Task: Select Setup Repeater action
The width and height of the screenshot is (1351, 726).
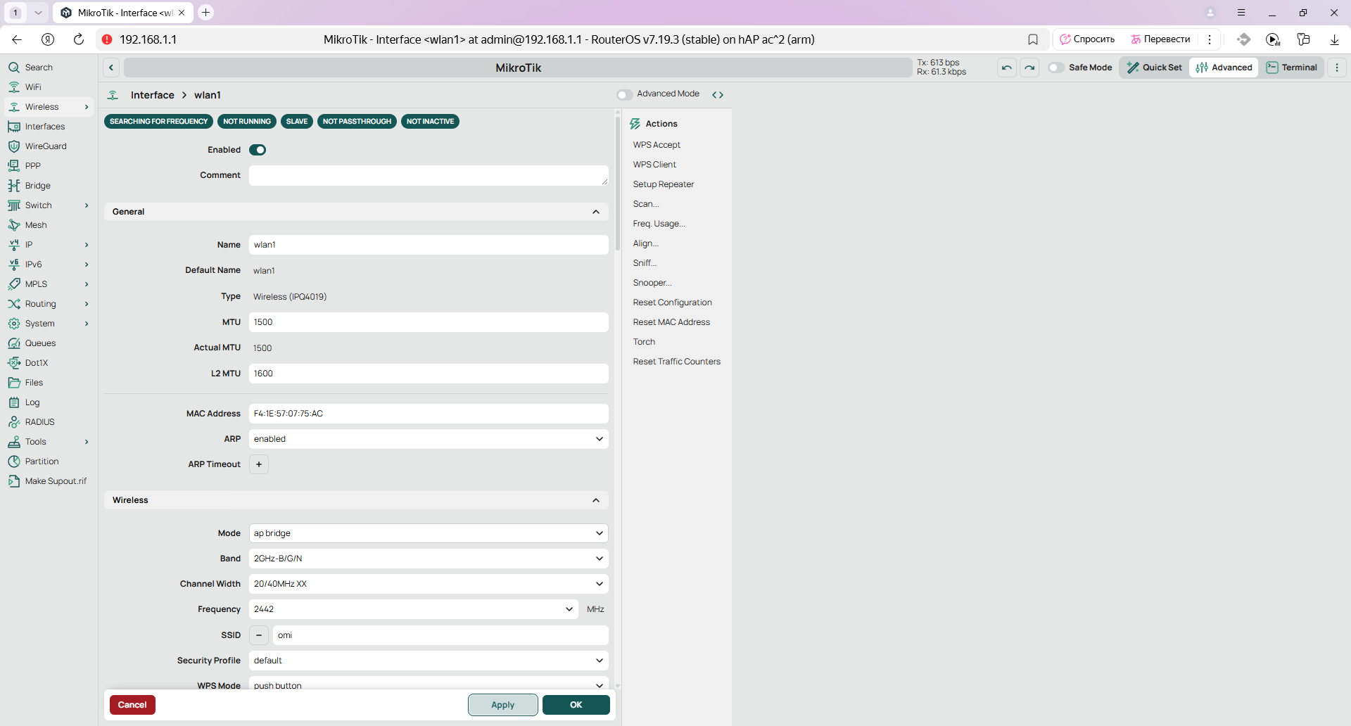Action: coord(663,184)
